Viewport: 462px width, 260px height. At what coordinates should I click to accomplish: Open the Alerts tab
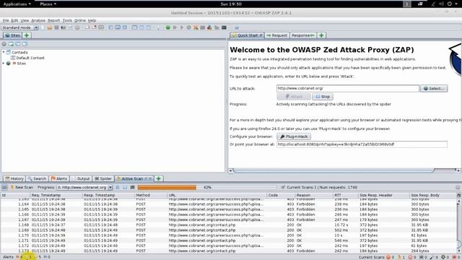pyautogui.click(x=59, y=178)
